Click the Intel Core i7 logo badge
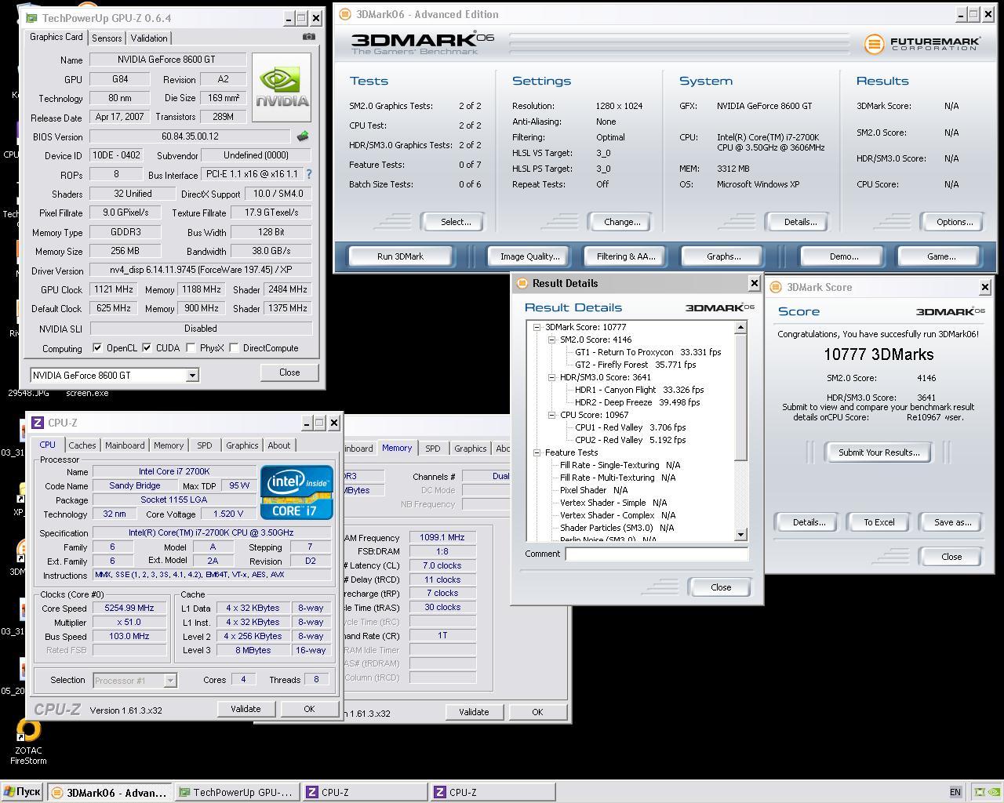The height and width of the screenshot is (803, 1004). tap(296, 492)
